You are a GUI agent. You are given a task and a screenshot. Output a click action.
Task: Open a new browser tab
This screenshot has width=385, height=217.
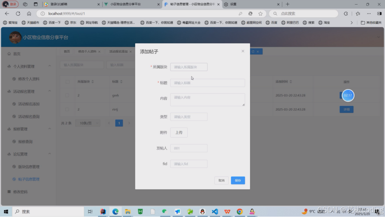point(288,4)
